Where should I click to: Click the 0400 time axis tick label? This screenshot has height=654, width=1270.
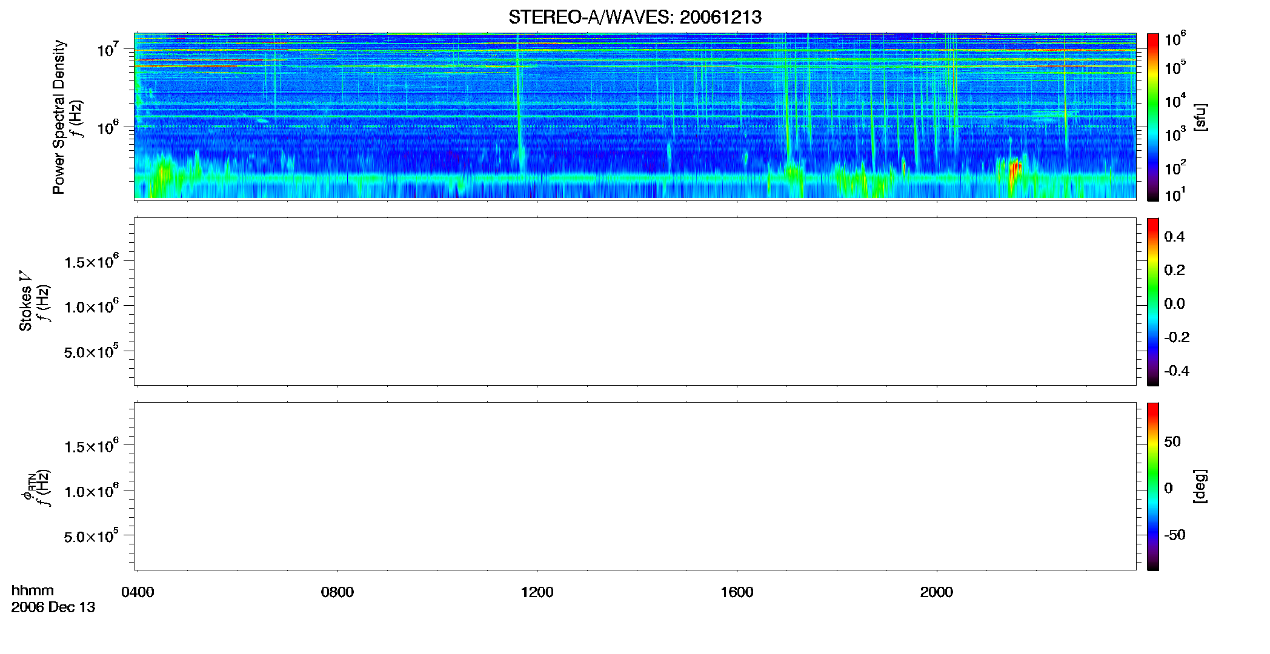click(138, 592)
